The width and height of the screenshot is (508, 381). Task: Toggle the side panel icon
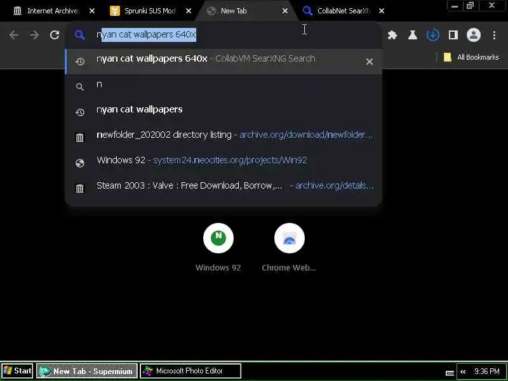453,35
